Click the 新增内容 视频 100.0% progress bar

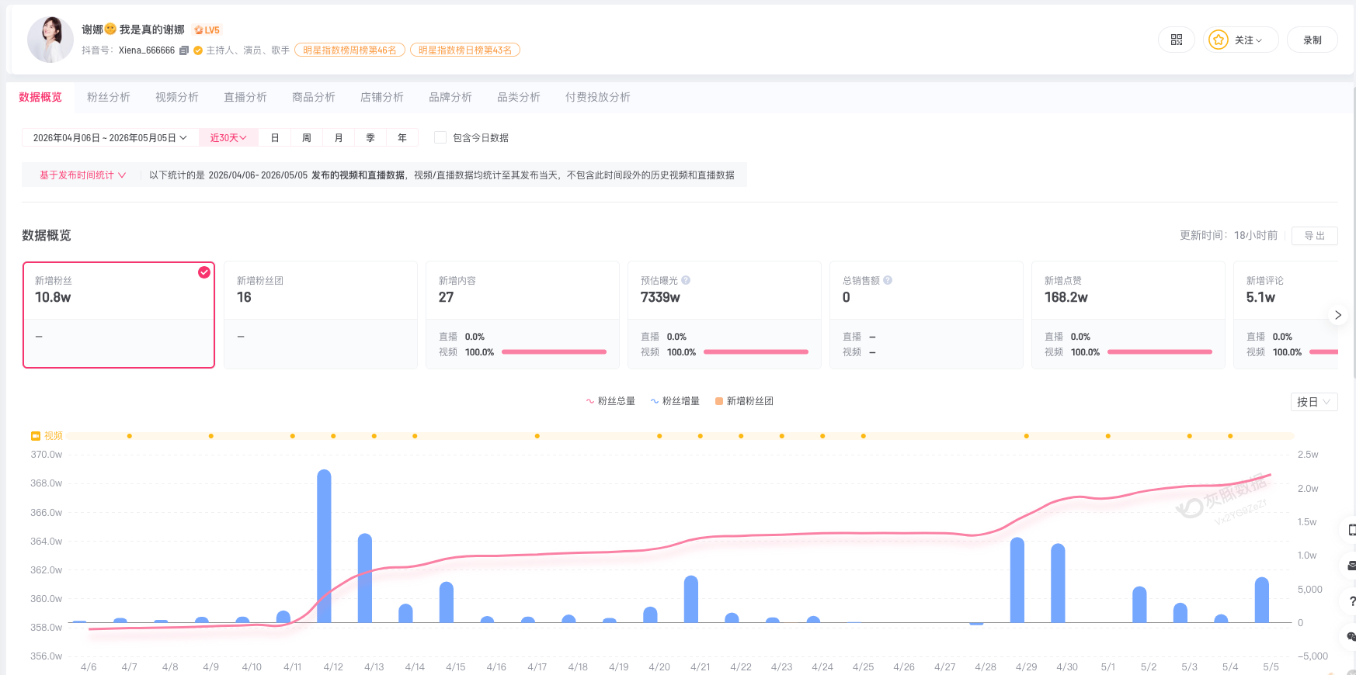[x=555, y=352]
